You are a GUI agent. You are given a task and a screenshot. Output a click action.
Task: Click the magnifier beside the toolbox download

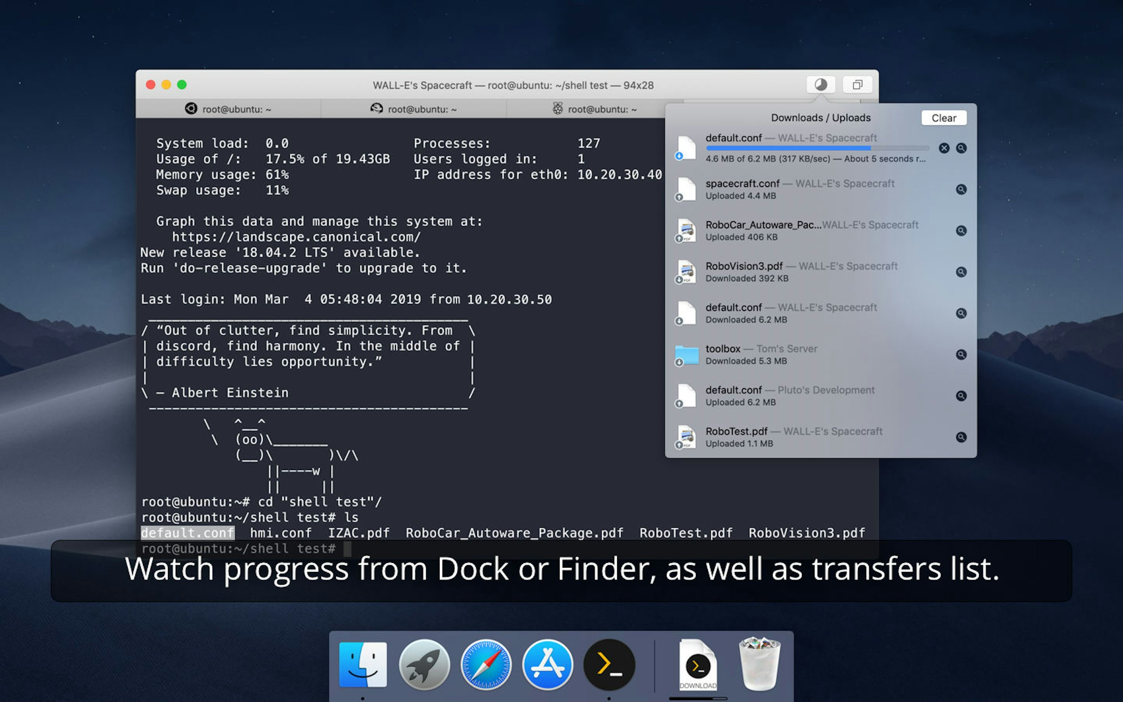click(x=961, y=354)
